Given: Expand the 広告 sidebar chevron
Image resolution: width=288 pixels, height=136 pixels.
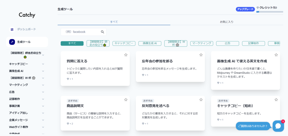Looking at the screenshot, I should coord(43,92).
